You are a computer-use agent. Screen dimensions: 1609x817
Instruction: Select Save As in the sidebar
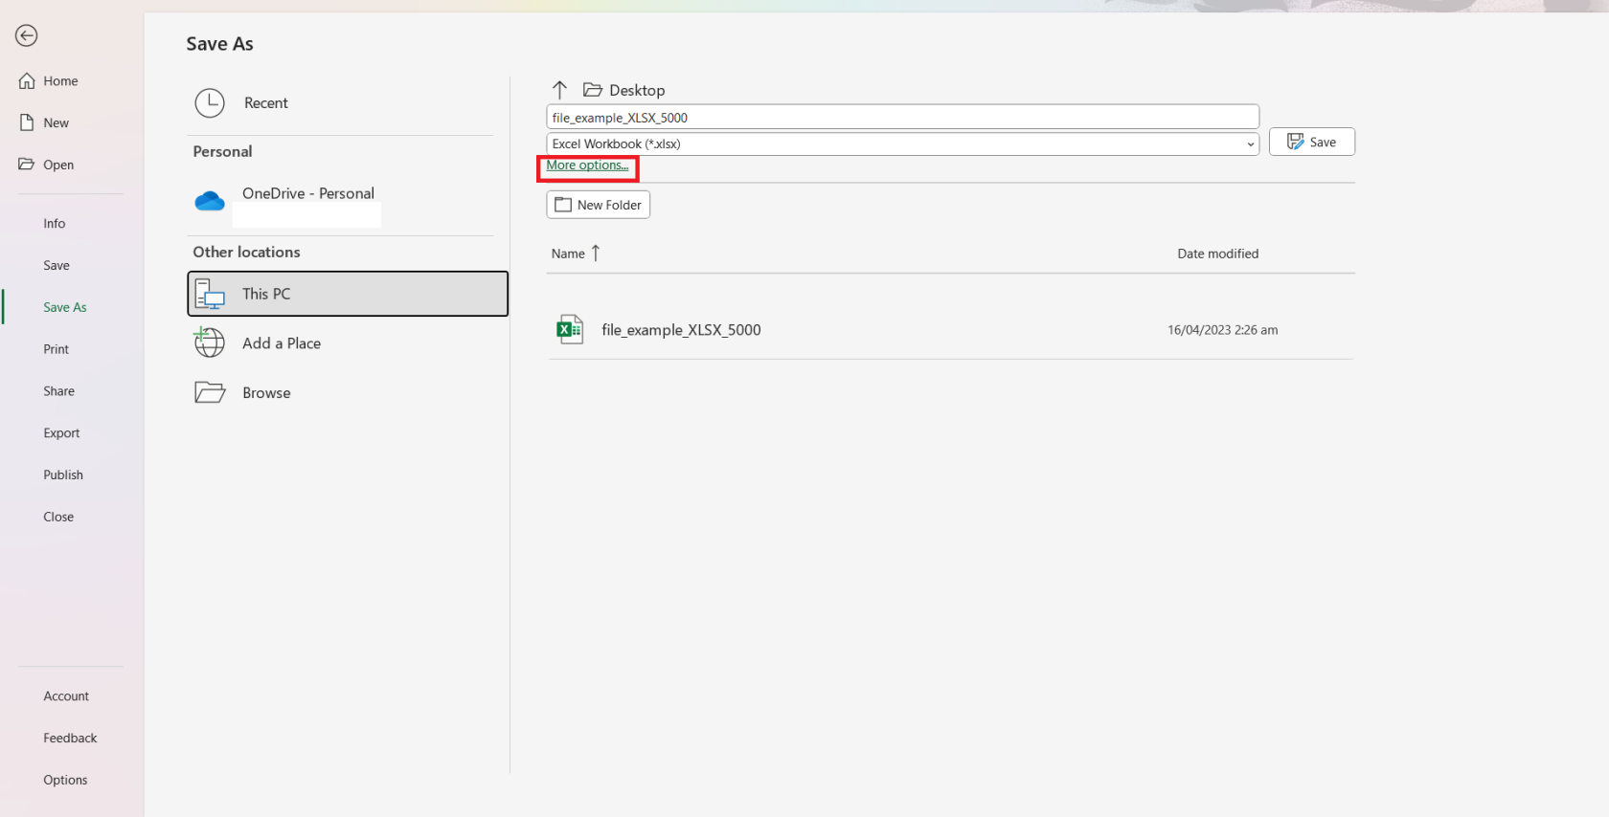click(65, 307)
